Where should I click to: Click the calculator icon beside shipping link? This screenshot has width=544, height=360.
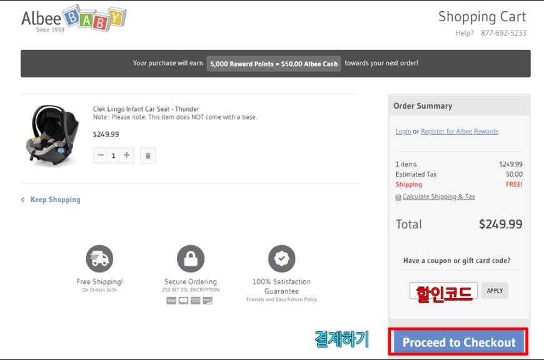tap(398, 197)
